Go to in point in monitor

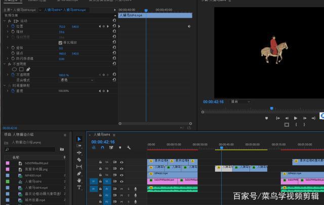pyautogui.click(x=278, y=118)
